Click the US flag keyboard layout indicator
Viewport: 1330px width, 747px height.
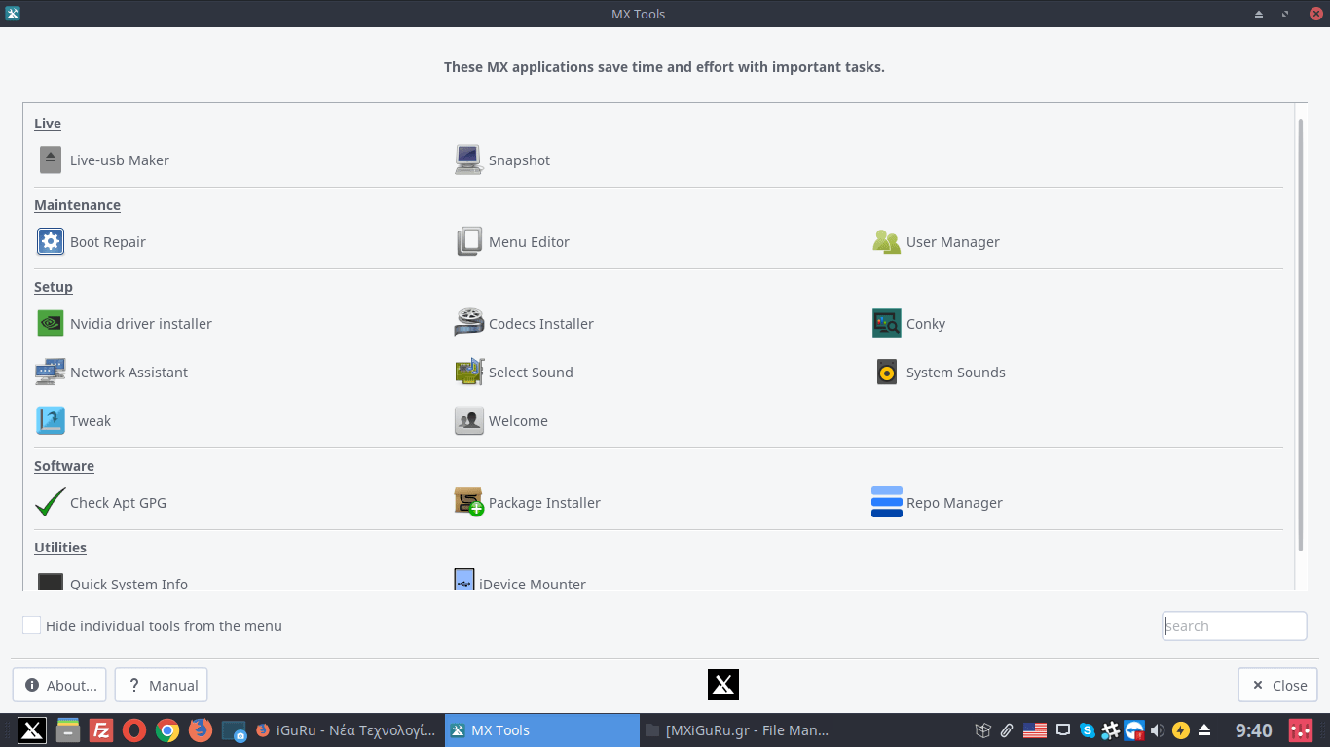[x=1035, y=730]
